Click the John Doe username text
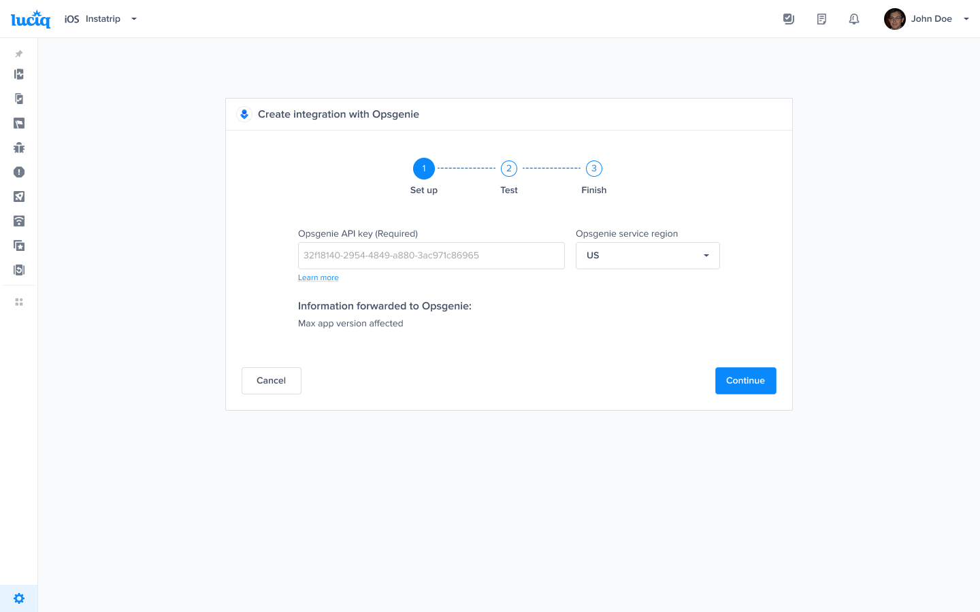The width and height of the screenshot is (980, 612). pyautogui.click(x=932, y=19)
